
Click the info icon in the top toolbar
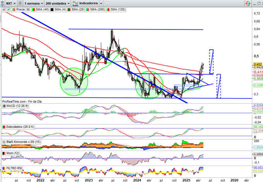107,3
